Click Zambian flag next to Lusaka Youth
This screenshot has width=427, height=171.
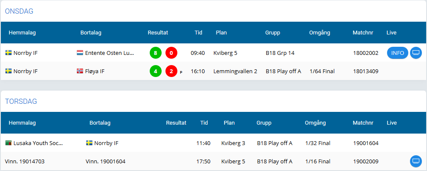(x=9, y=142)
